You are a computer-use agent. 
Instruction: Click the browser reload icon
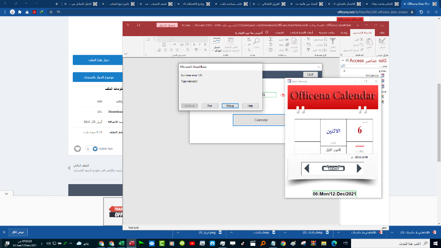[x=421, y=12]
